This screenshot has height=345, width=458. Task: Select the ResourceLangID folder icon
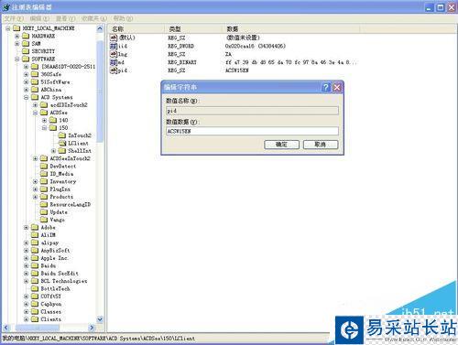(x=44, y=204)
